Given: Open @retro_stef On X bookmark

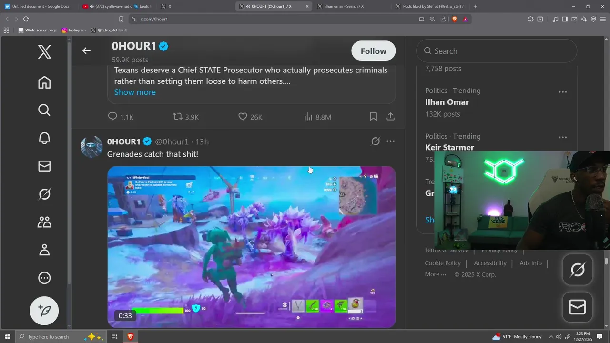Looking at the screenshot, I should (x=109, y=30).
